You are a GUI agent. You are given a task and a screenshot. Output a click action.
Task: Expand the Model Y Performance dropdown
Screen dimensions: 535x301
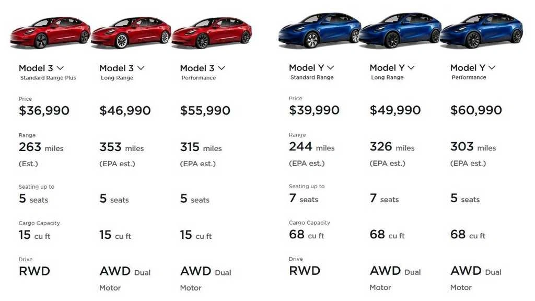(x=492, y=67)
